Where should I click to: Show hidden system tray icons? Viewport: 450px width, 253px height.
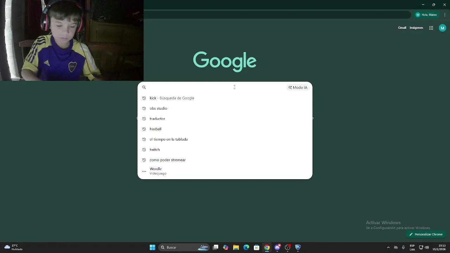point(388,247)
